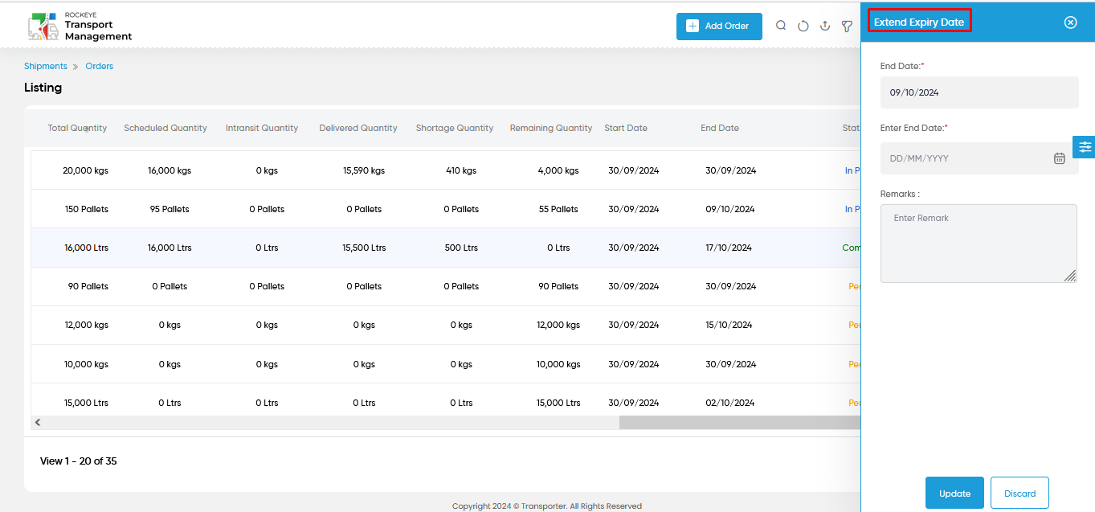Click the Add Order button
Viewport: 1095px width, 512px height.
(x=719, y=26)
